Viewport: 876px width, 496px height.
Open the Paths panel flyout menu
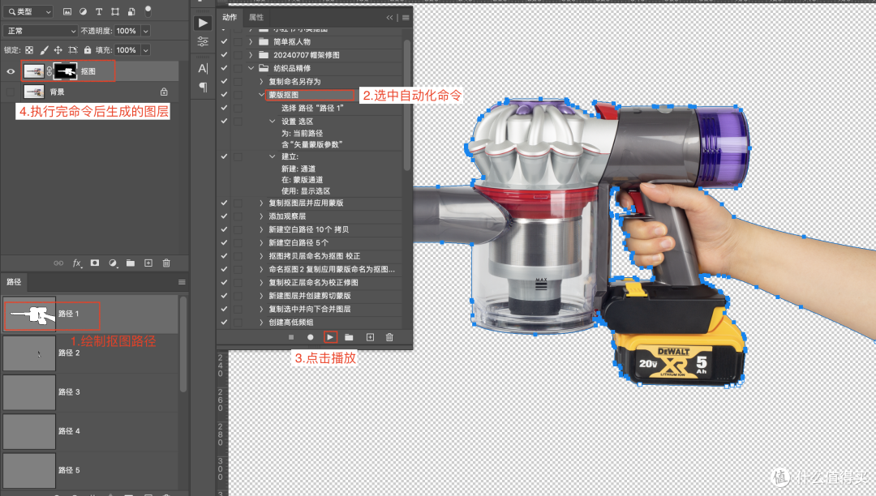(x=182, y=282)
